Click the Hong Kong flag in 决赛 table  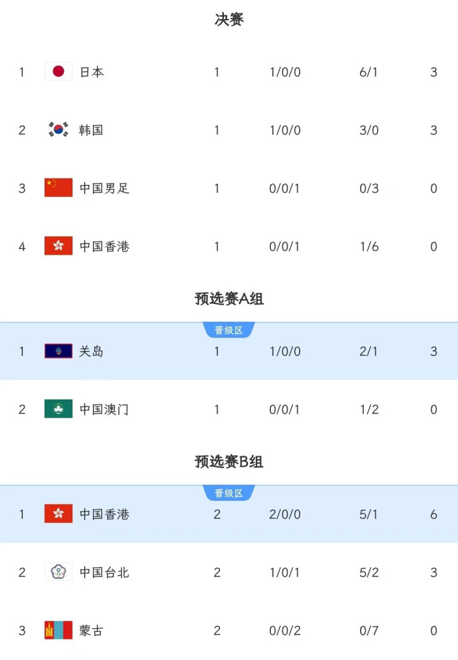pos(59,246)
